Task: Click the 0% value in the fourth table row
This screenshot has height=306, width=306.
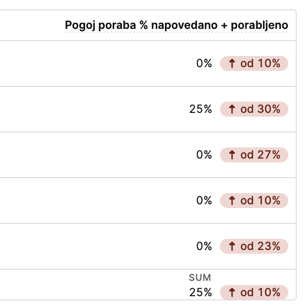Action: coord(204,201)
